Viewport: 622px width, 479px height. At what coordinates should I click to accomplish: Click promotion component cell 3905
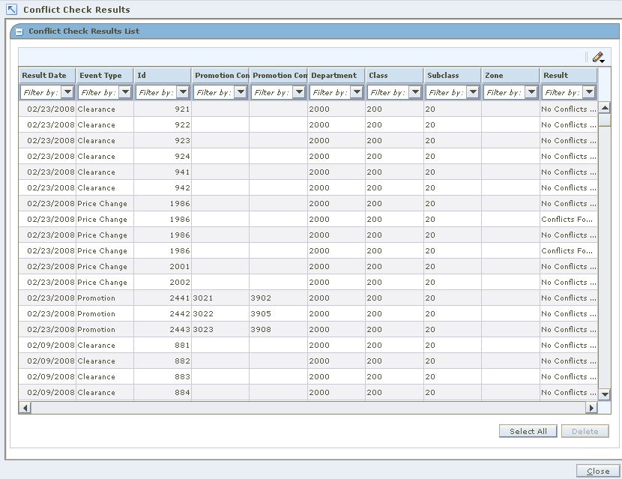click(278, 313)
